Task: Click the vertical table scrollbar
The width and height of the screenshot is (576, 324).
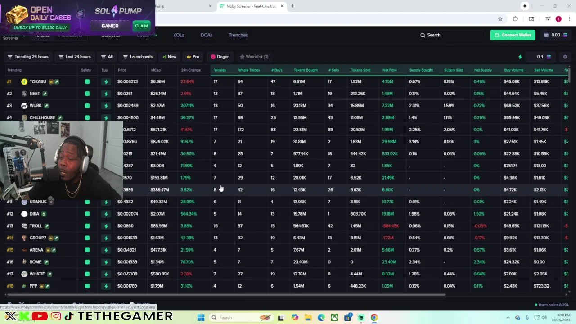Action: click(570, 75)
